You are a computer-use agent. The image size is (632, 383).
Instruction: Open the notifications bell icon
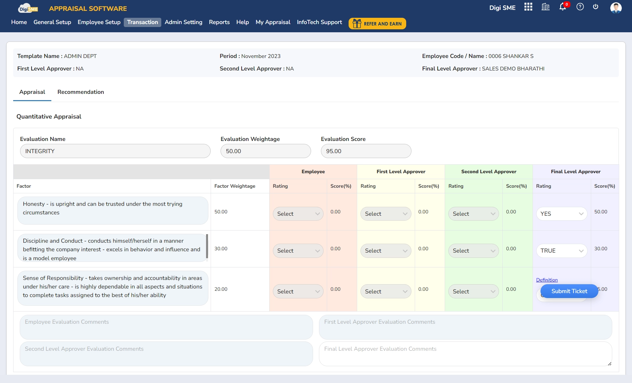[563, 7]
